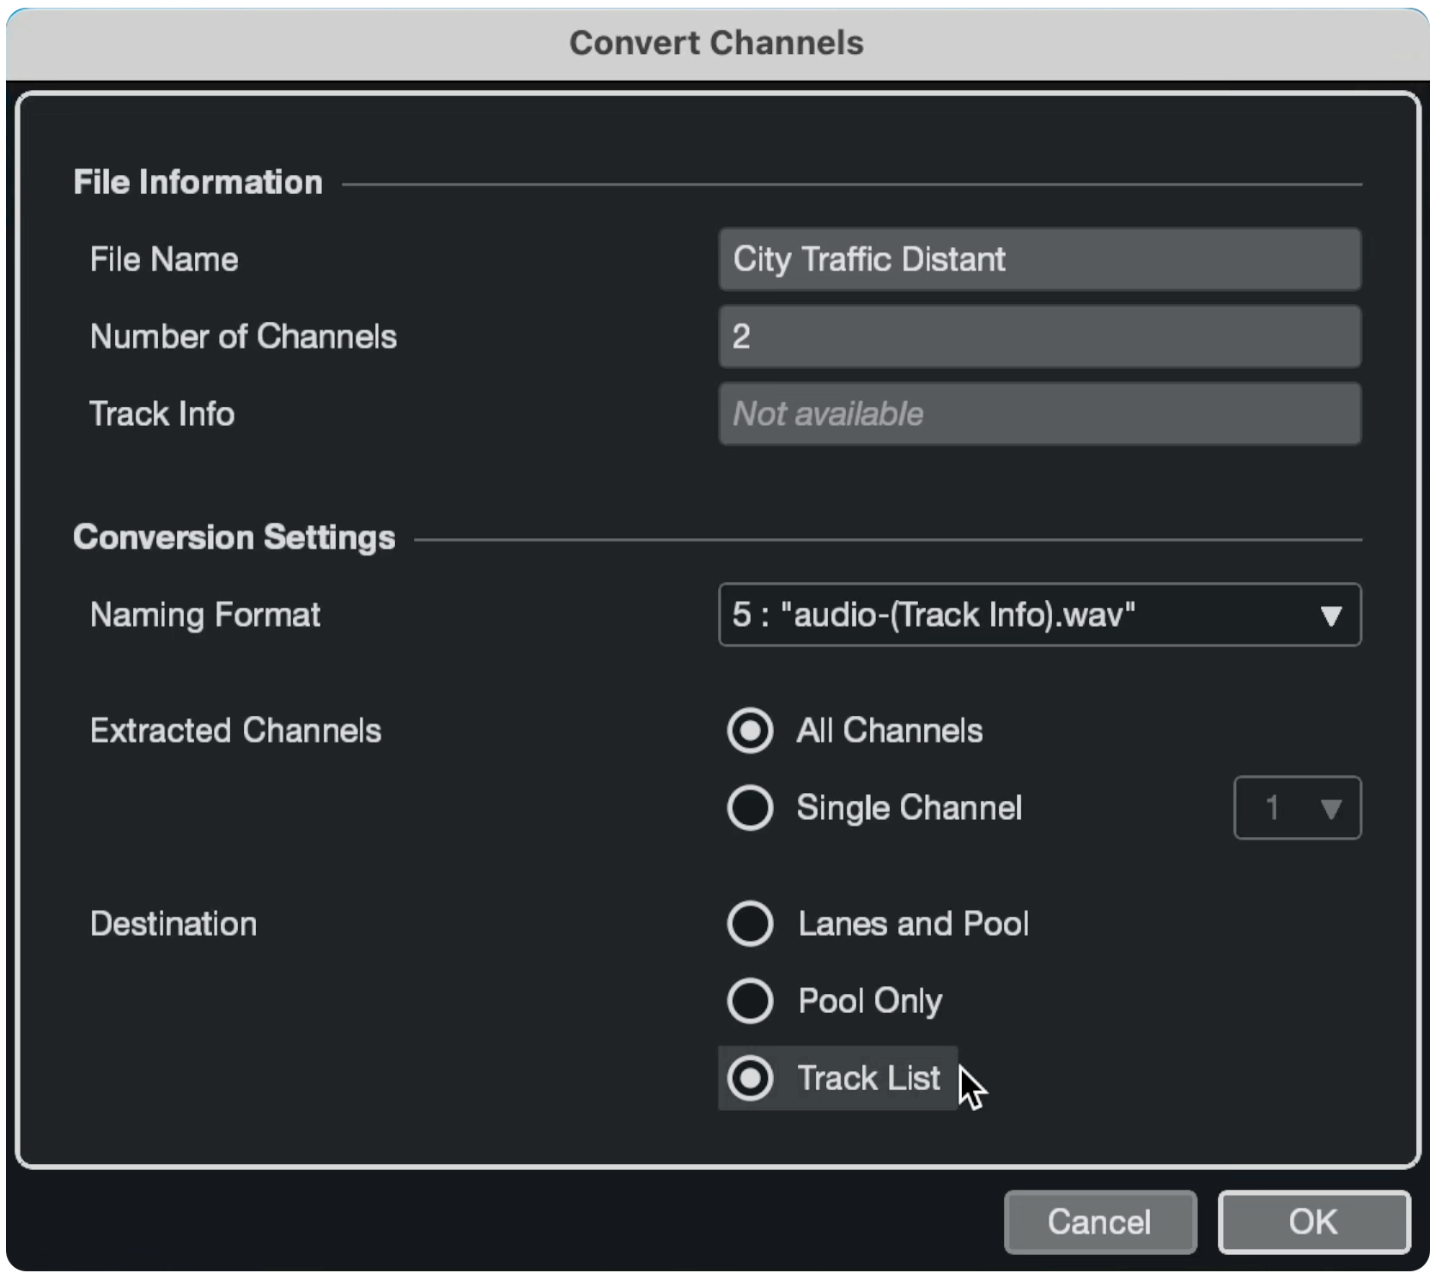Click the Convert Channels title bar
Viewport: 1436px width, 1279px height.
point(716,43)
